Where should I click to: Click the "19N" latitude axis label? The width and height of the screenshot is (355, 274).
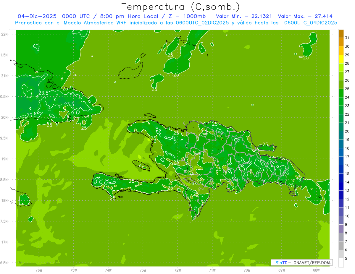point(4,159)
